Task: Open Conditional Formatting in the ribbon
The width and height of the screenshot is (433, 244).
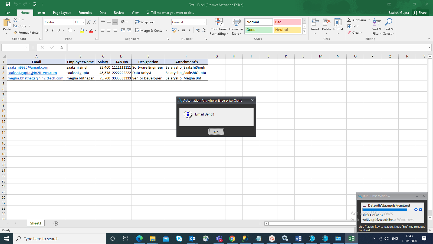Action: [x=219, y=27]
